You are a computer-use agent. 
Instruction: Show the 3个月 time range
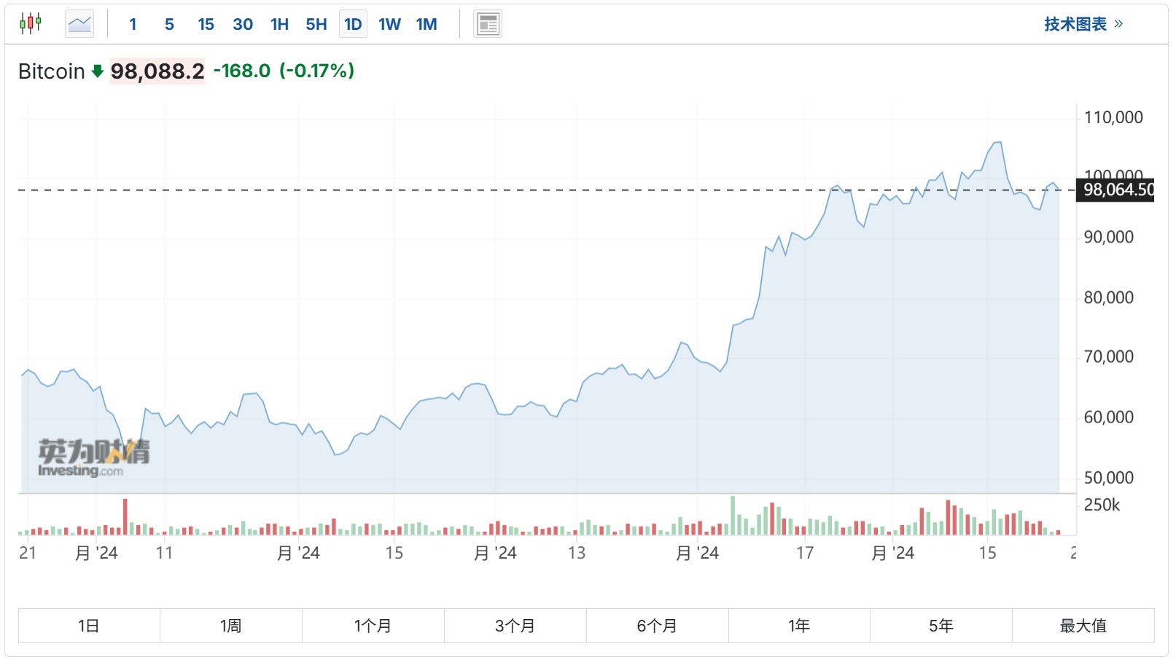pyautogui.click(x=515, y=626)
